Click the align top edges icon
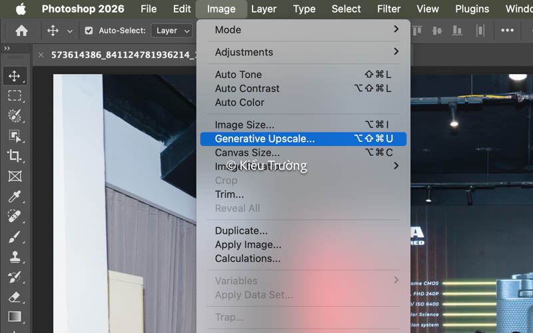Image resolution: width=533 pixels, height=333 pixels. pyautogui.click(x=417, y=31)
